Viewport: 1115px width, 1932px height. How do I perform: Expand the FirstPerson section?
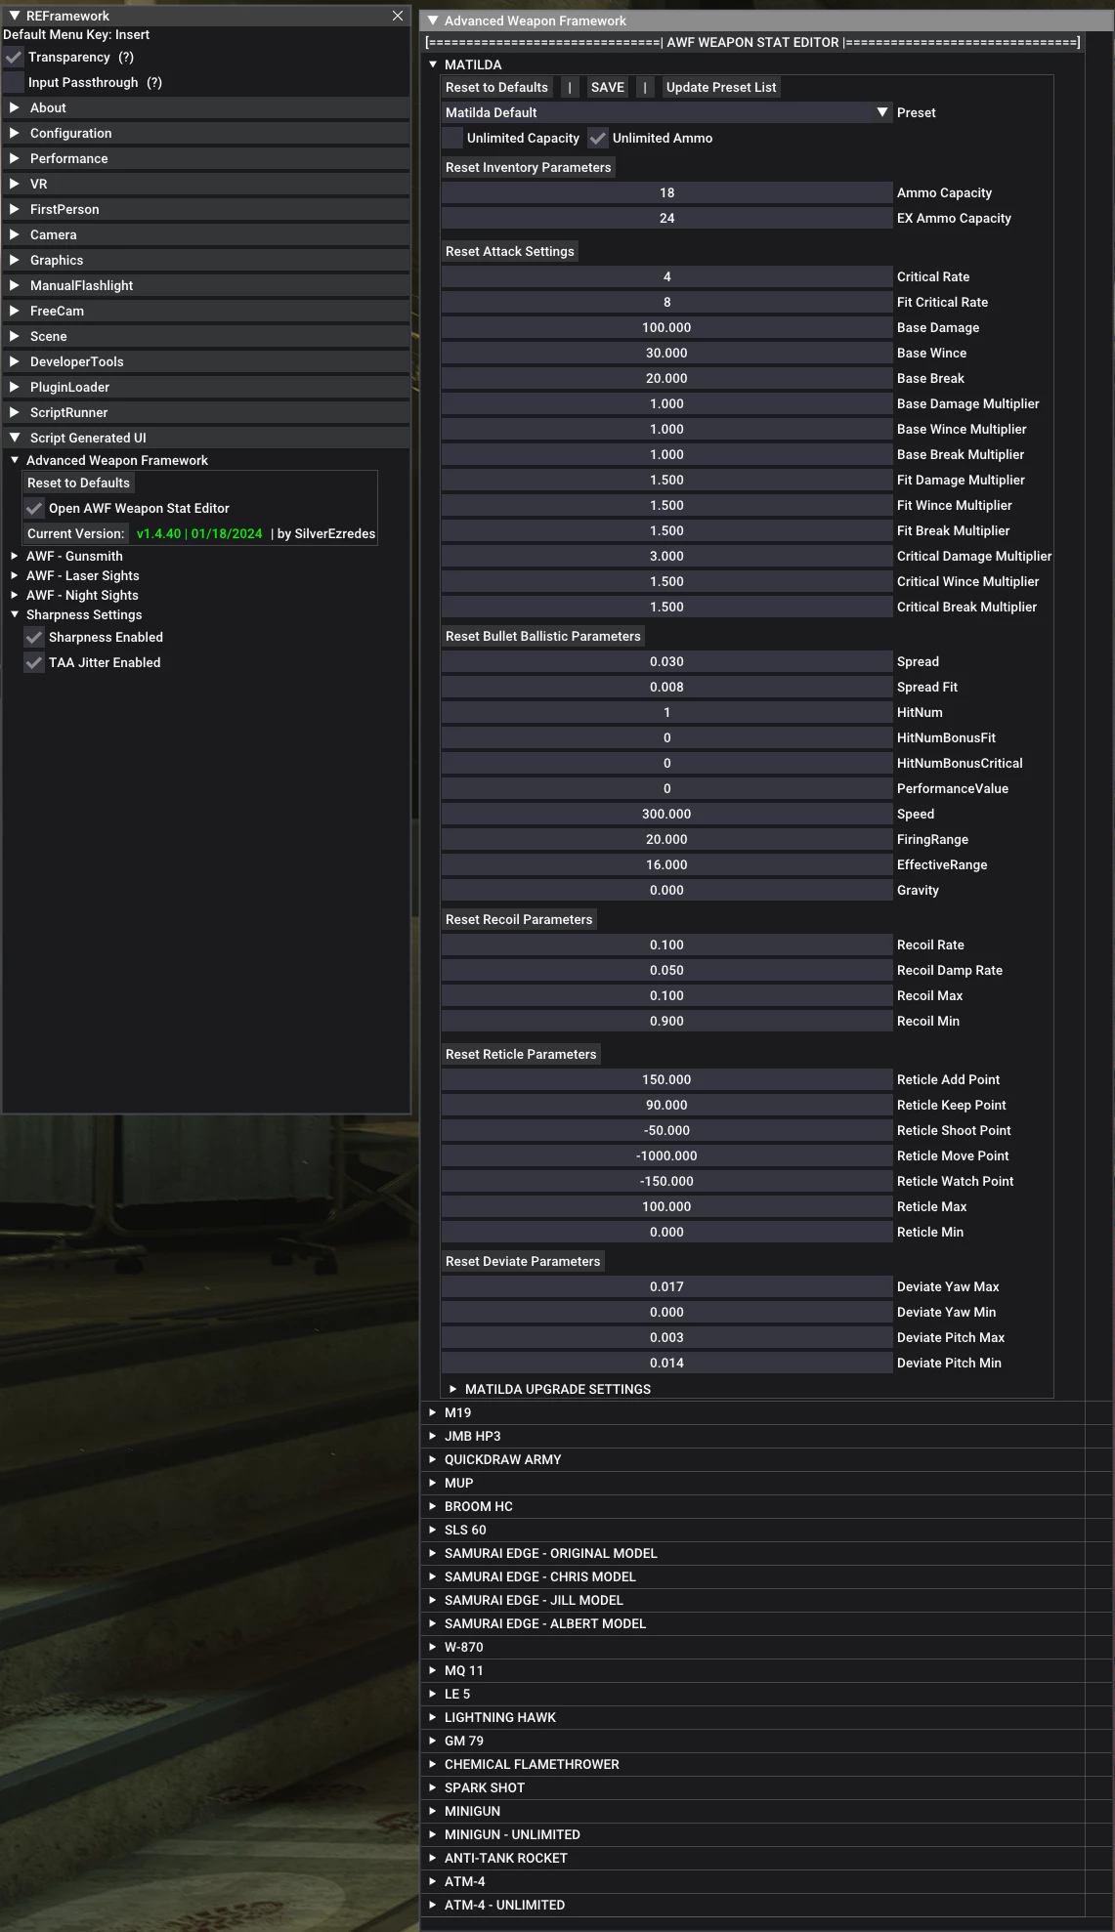[206, 209]
